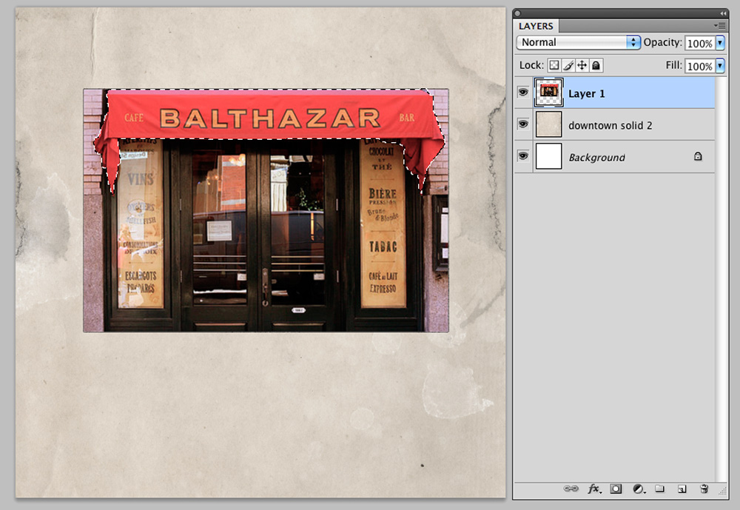Click the Background layer lock icon
The height and width of the screenshot is (510, 740).
[698, 156]
